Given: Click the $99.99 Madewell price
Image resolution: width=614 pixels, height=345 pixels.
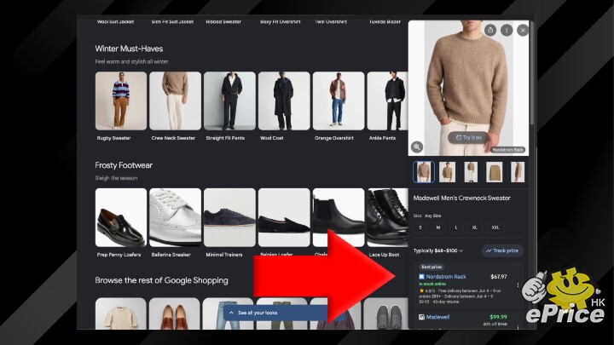Looking at the screenshot, I should point(498,317).
